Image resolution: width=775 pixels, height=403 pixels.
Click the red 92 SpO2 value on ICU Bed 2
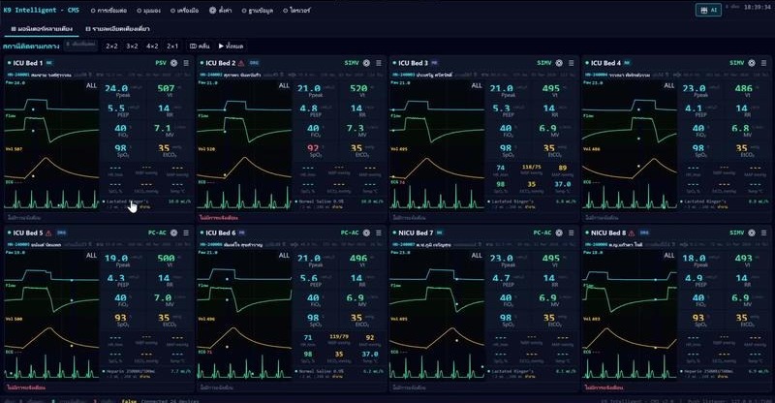[x=313, y=148]
